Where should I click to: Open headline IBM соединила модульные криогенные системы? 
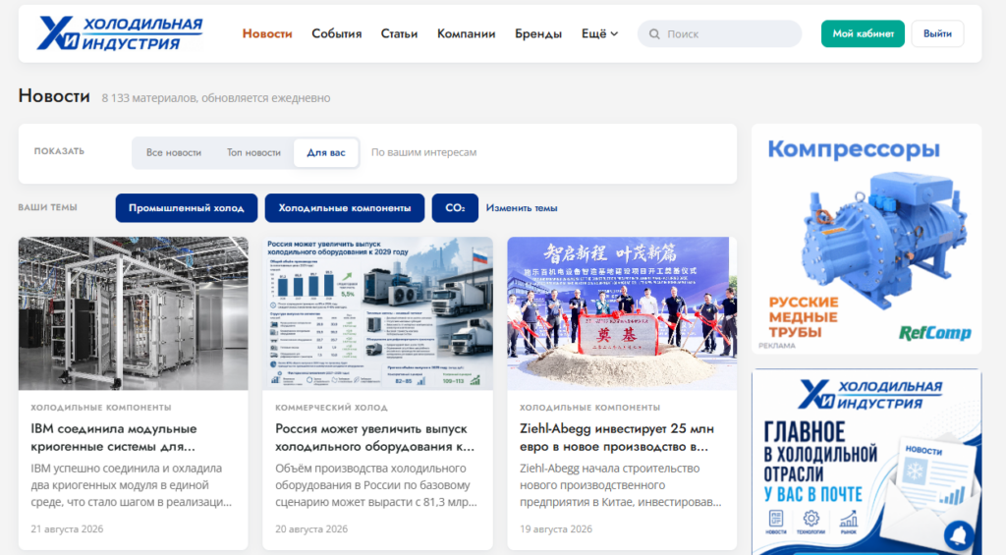tap(114, 437)
